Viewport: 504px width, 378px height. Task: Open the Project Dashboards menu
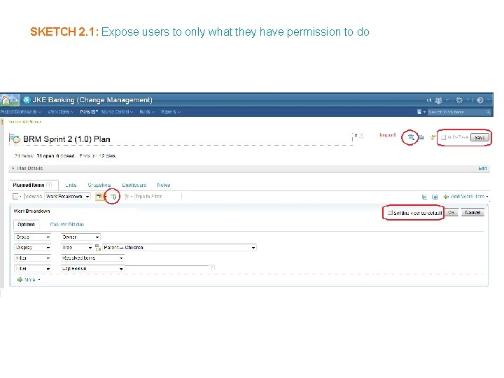click(21, 112)
